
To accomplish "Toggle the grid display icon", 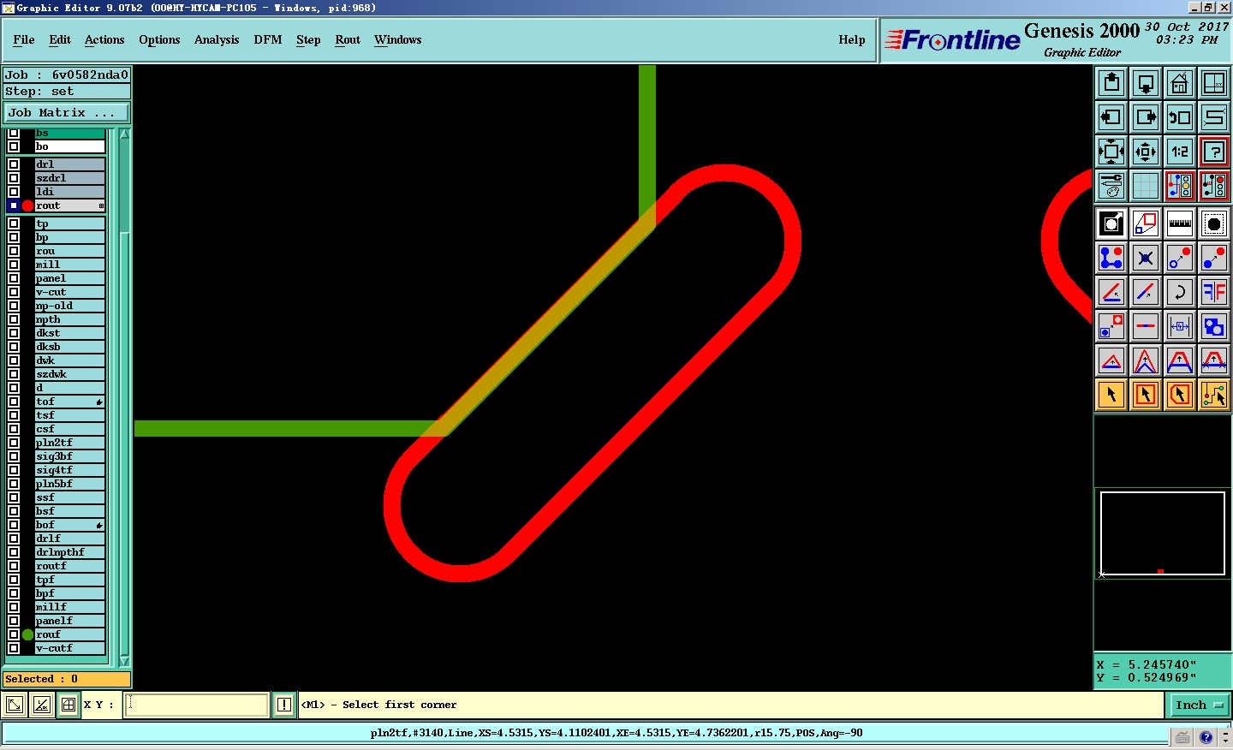I will coord(1146,186).
